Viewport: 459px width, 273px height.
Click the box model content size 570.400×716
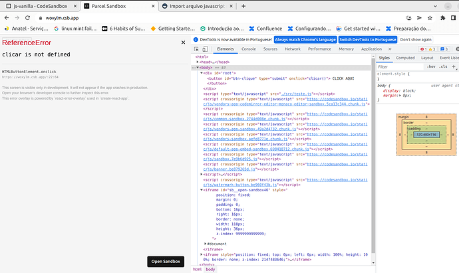(x=426, y=135)
